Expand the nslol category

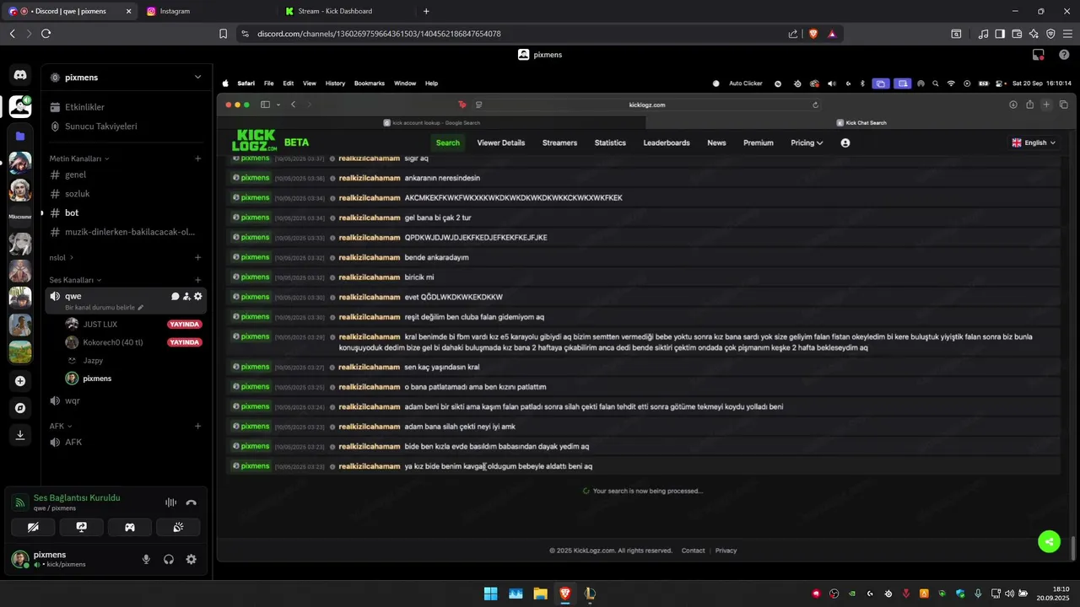click(x=61, y=257)
